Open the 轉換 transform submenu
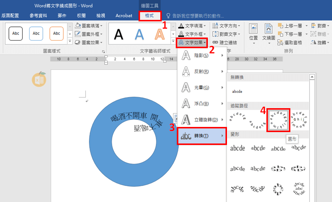Viewport: 332px width, 202px height. coord(202,136)
